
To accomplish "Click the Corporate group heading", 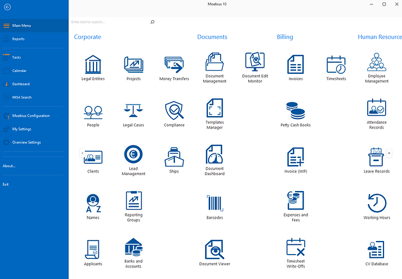I will coord(87,37).
